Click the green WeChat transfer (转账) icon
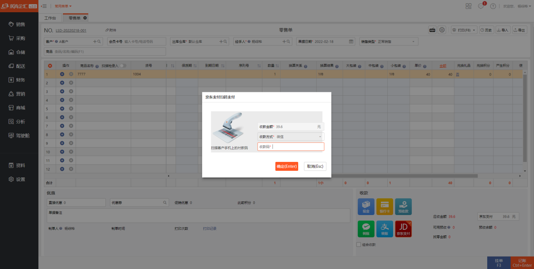The image size is (534, 269). [x=366, y=228]
